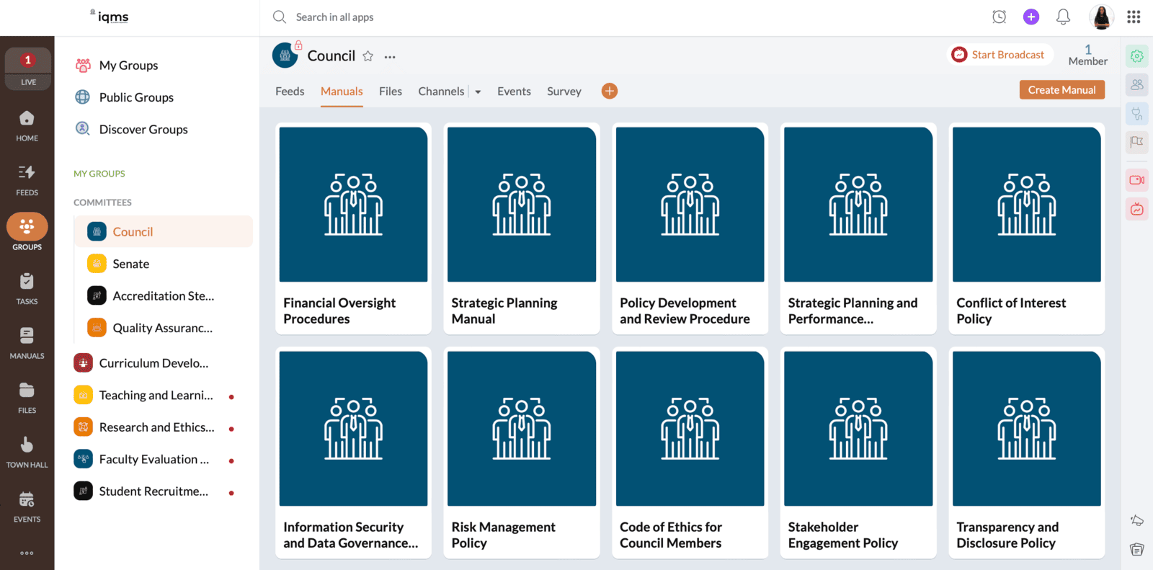
Task: Open the Live section in sidebar
Action: pos(27,69)
